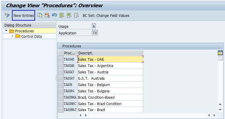Click the vertical scrollbar thumb box
The height and width of the screenshot is (119, 225).
coord(220,58)
